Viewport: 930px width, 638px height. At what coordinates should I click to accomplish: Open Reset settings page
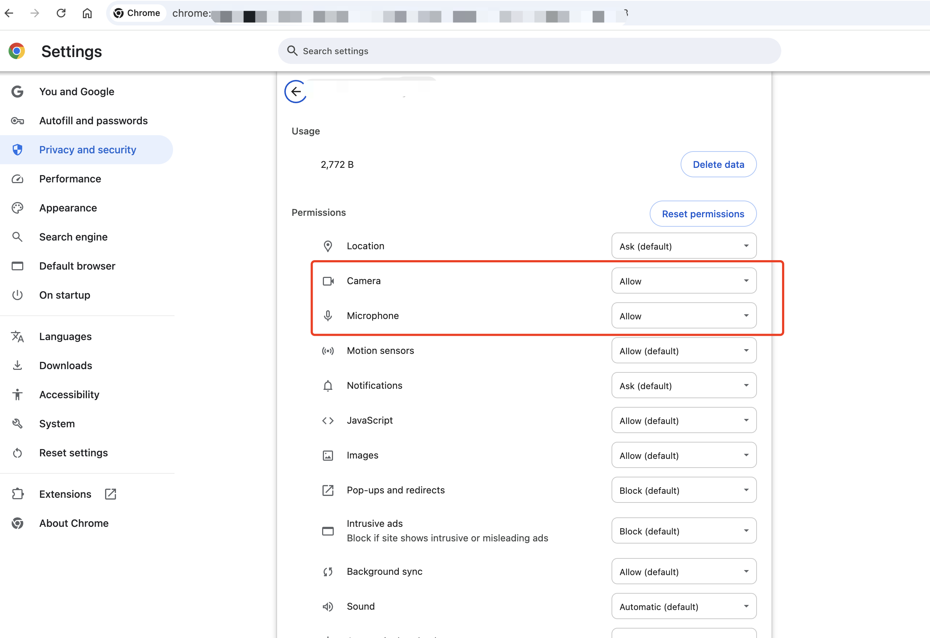tap(74, 453)
